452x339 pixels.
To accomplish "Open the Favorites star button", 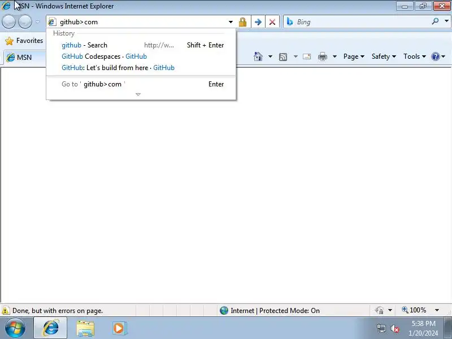I will 24,41.
